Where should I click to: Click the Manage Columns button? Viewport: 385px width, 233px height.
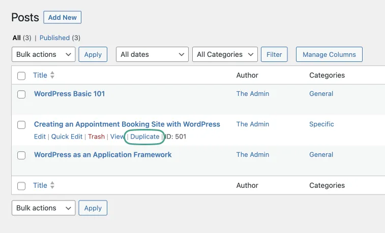(x=329, y=54)
